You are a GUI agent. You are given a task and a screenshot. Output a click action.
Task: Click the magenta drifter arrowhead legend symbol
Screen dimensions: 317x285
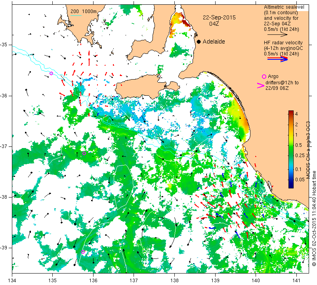tap(261, 85)
